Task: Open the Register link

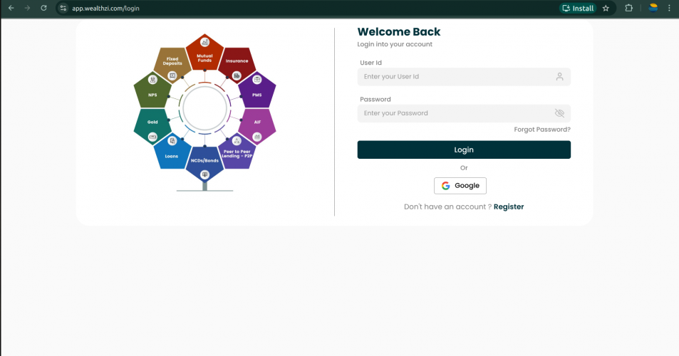Action: 509,206
